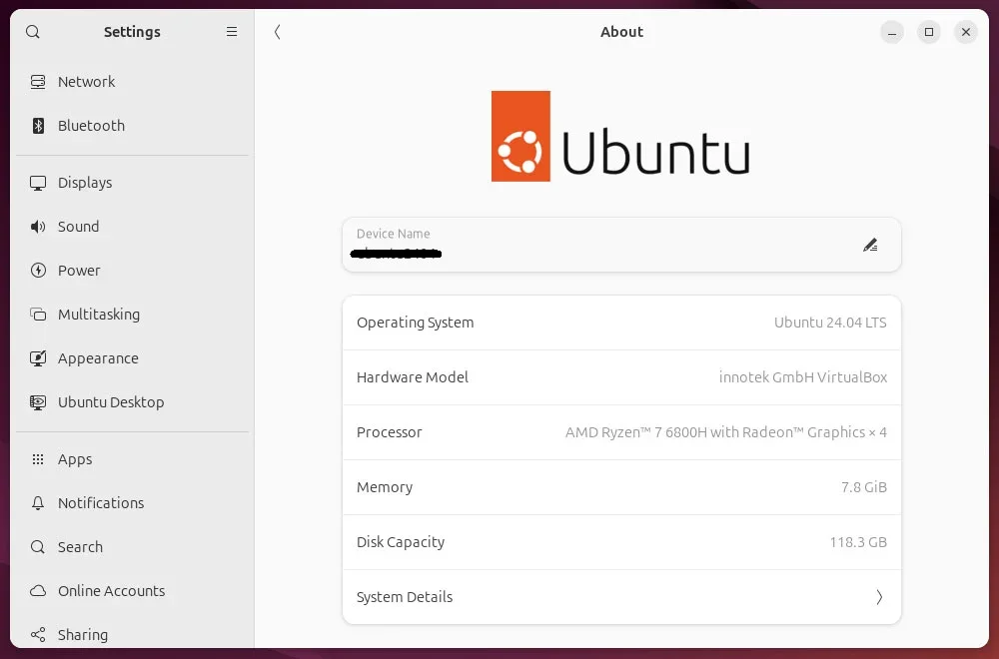
Task: Click the Operating System row label
Action: (416, 323)
